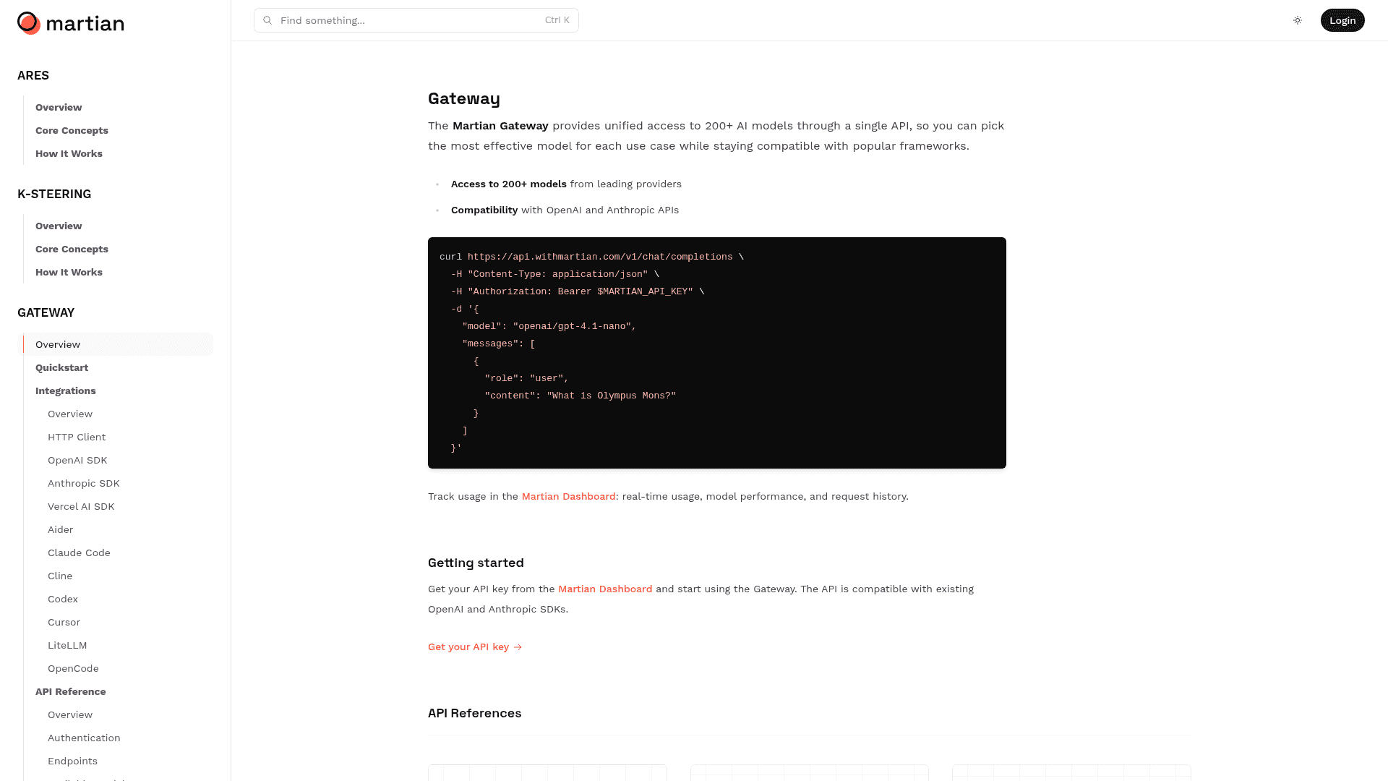The height and width of the screenshot is (781, 1388).
Task: Open the HTTP Client integration page
Action: coord(77,437)
